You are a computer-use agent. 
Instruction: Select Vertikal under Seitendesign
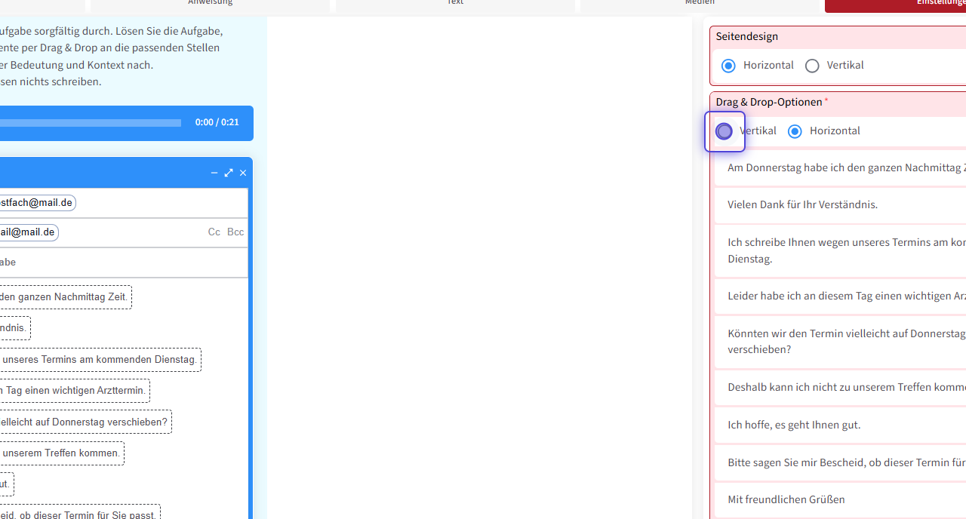[812, 66]
